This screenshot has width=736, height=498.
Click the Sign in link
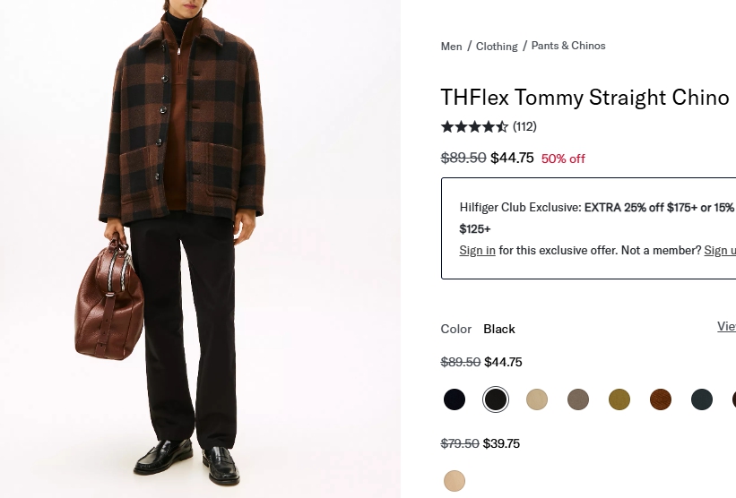pos(477,251)
